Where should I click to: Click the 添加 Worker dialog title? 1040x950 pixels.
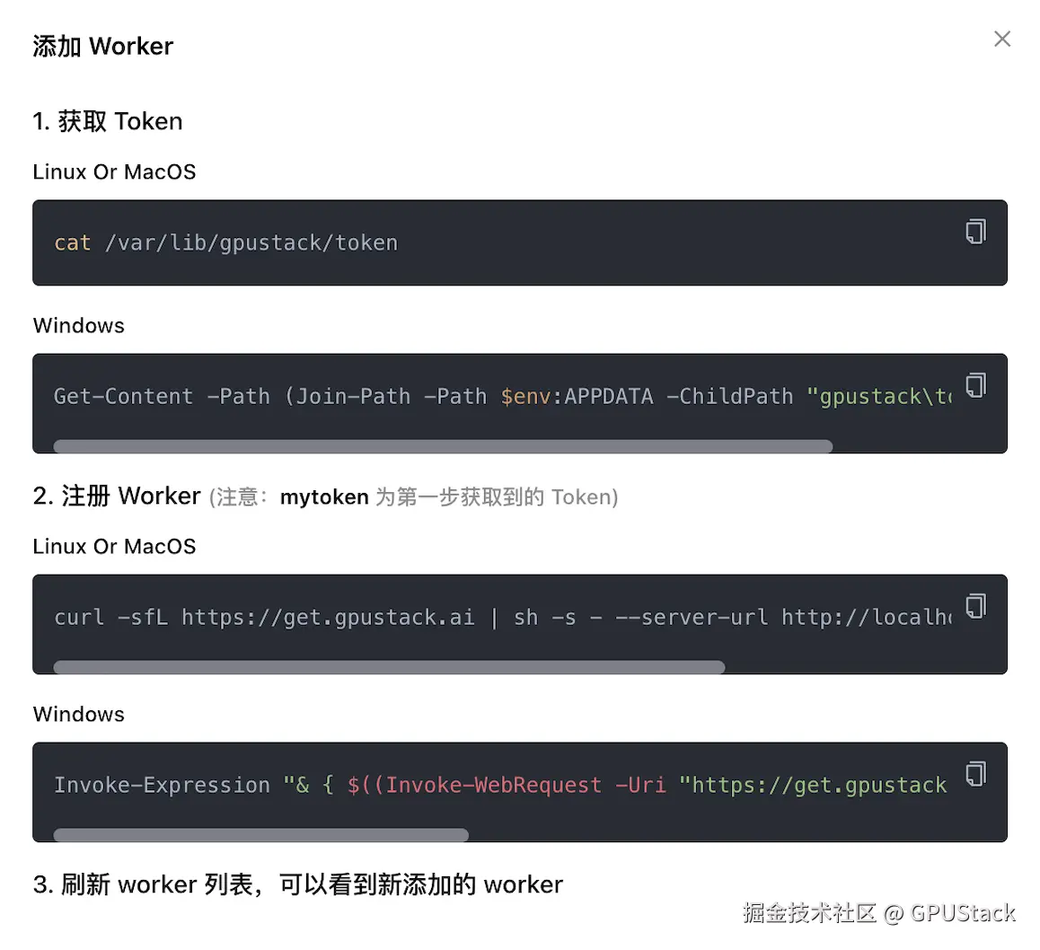coord(101,46)
